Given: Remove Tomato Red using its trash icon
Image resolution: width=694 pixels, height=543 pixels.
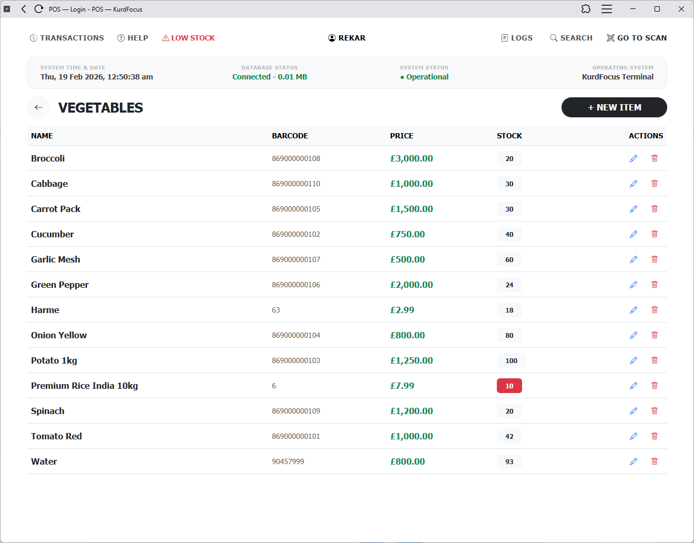Looking at the screenshot, I should point(655,436).
